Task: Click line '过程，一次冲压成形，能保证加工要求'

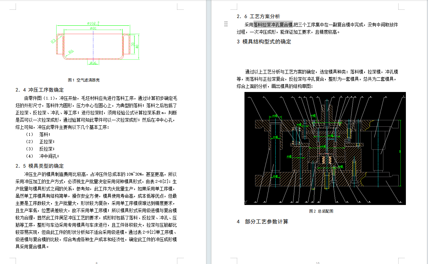Action: coord(288,32)
